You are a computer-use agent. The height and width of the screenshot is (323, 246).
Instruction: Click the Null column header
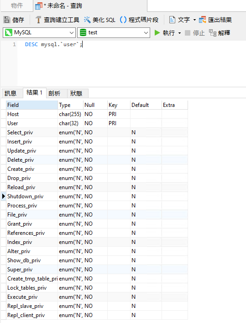tap(95, 105)
